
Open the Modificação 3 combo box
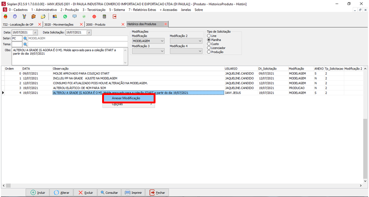tap(162, 51)
